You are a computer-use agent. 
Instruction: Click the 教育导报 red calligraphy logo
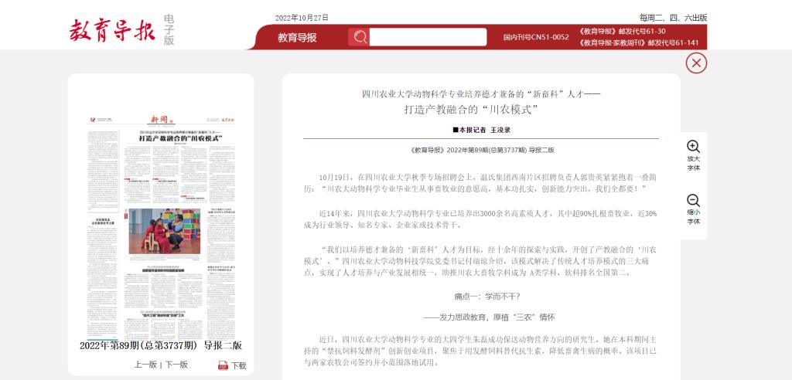click(112, 30)
